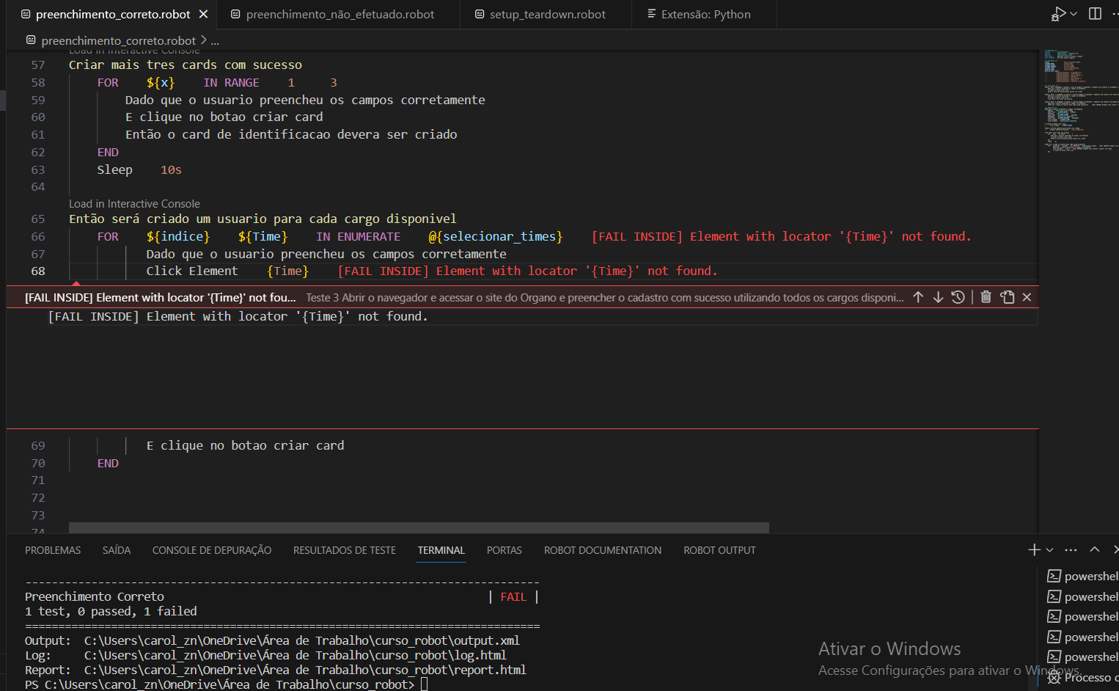
Task: Open terminal panel more actions ellipsis
Action: tap(1071, 549)
